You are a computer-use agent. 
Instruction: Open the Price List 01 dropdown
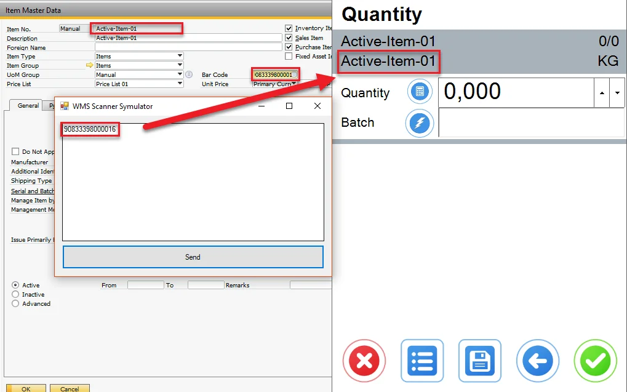(x=180, y=84)
